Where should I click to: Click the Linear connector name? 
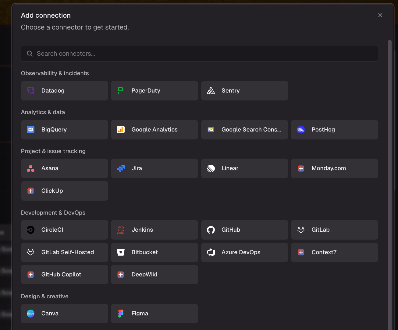(230, 168)
